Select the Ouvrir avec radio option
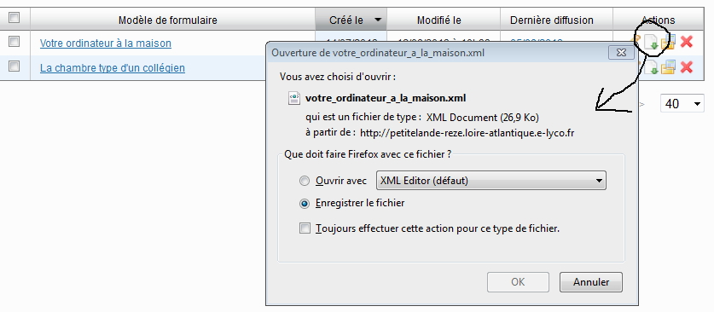714x312 pixels. pyautogui.click(x=305, y=181)
